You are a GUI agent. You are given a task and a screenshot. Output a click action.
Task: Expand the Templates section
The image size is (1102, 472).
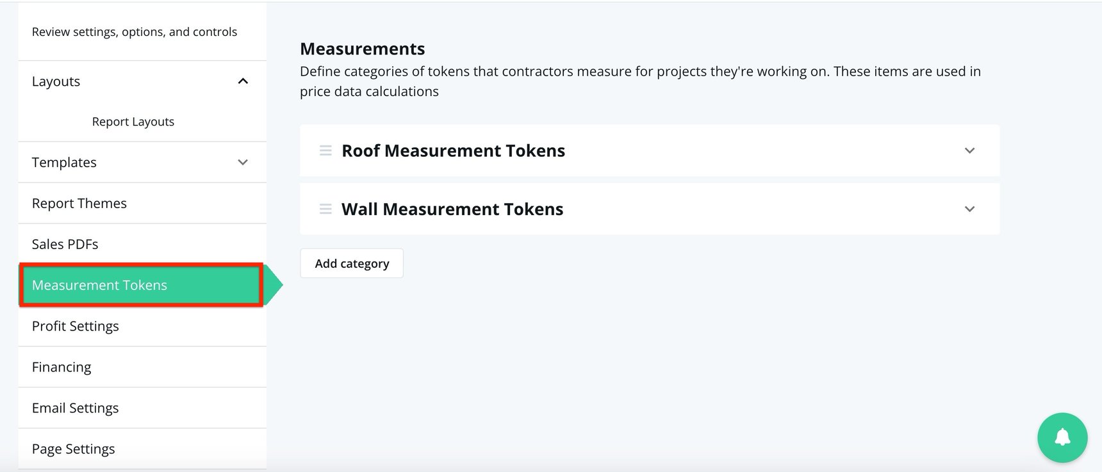tap(242, 162)
